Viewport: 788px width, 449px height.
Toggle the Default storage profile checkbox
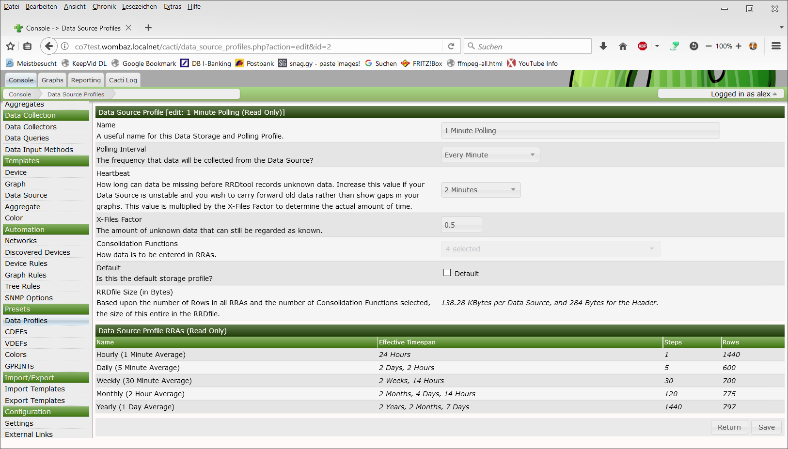pos(447,273)
